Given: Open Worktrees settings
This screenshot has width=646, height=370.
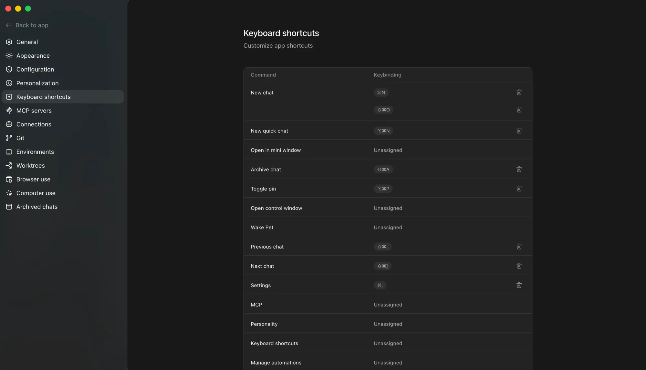Looking at the screenshot, I should click(63, 166).
